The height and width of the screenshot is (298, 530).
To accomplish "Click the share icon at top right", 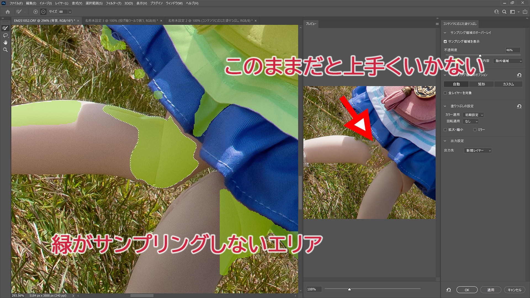I will [x=525, y=12].
